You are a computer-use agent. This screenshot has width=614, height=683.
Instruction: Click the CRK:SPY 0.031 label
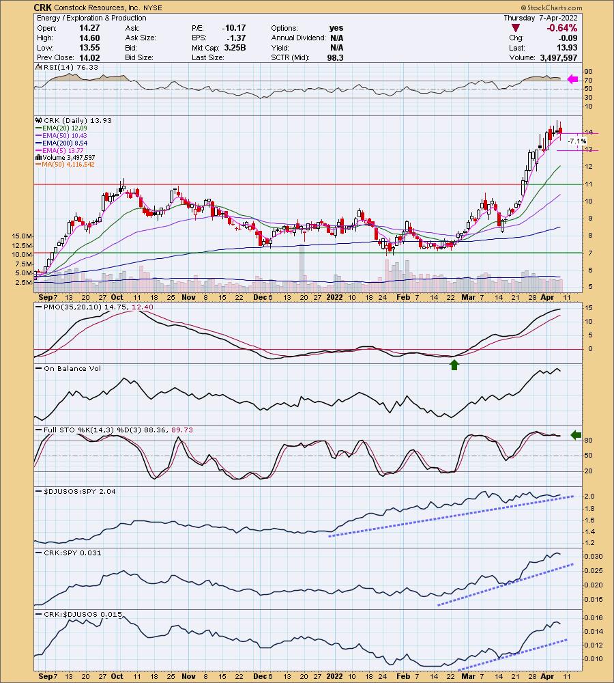tap(72, 553)
